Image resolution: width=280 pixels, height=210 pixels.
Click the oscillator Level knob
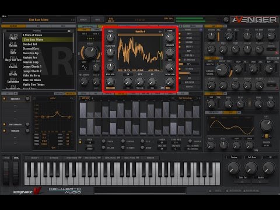(110, 38)
